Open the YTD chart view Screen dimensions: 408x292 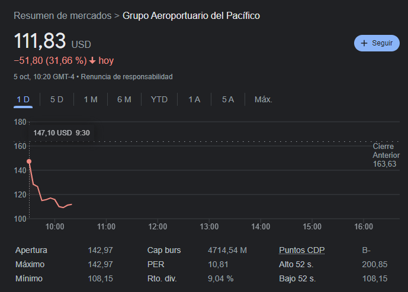click(x=159, y=99)
